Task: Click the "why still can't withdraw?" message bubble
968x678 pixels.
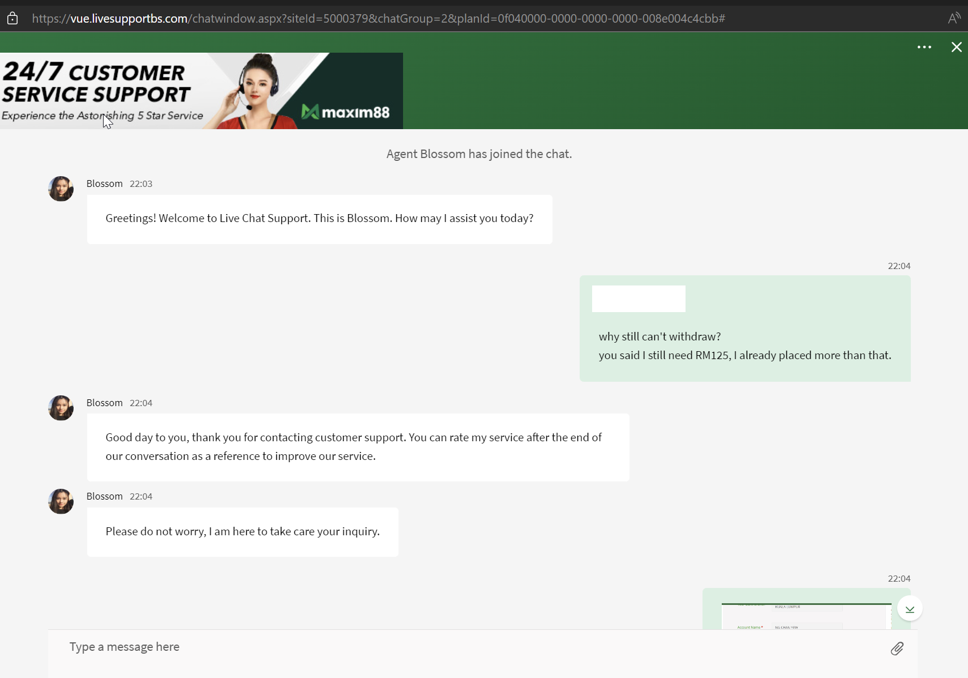Action: click(744, 346)
